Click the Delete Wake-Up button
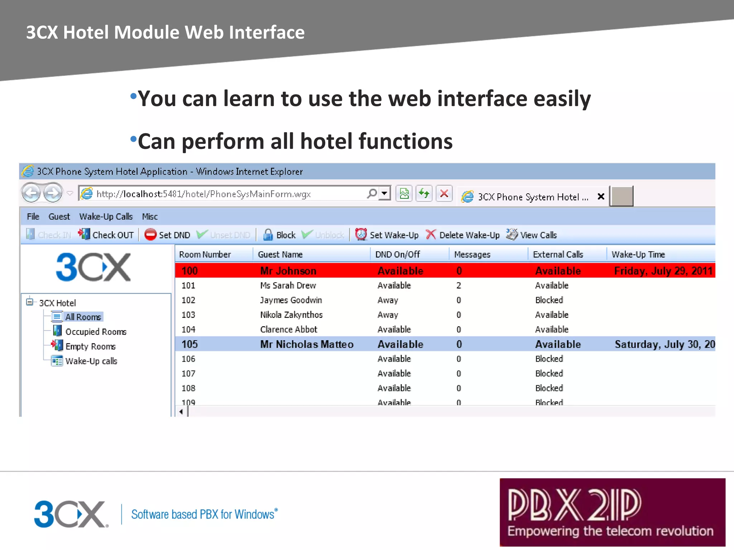The width and height of the screenshot is (734, 550). (x=463, y=235)
